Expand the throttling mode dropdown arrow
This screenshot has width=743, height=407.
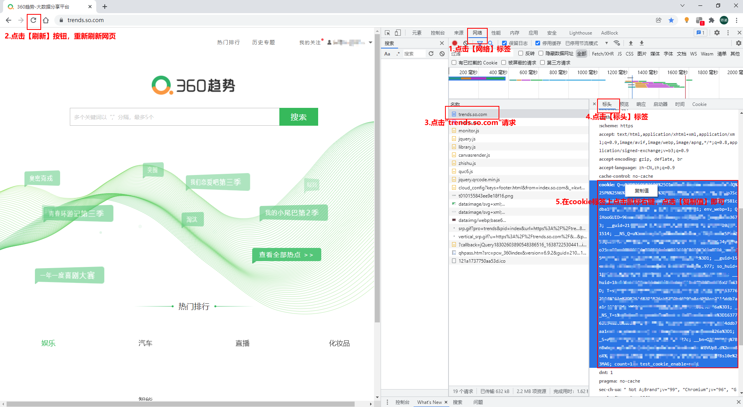(x=606, y=43)
